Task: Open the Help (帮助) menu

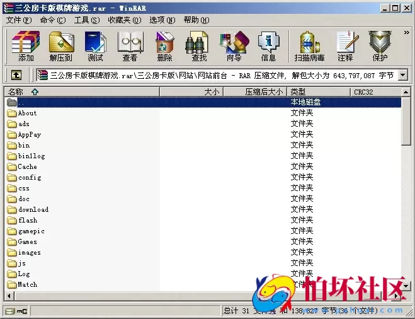Action: coord(196,20)
